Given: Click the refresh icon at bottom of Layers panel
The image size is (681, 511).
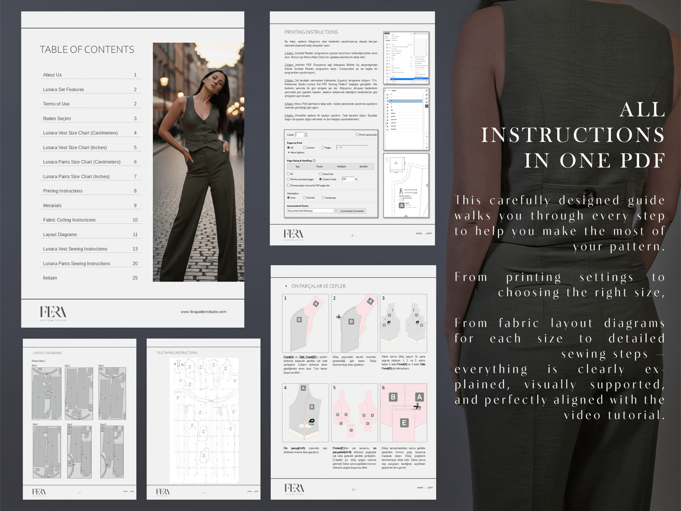Looking at the screenshot, I should (426, 147).
